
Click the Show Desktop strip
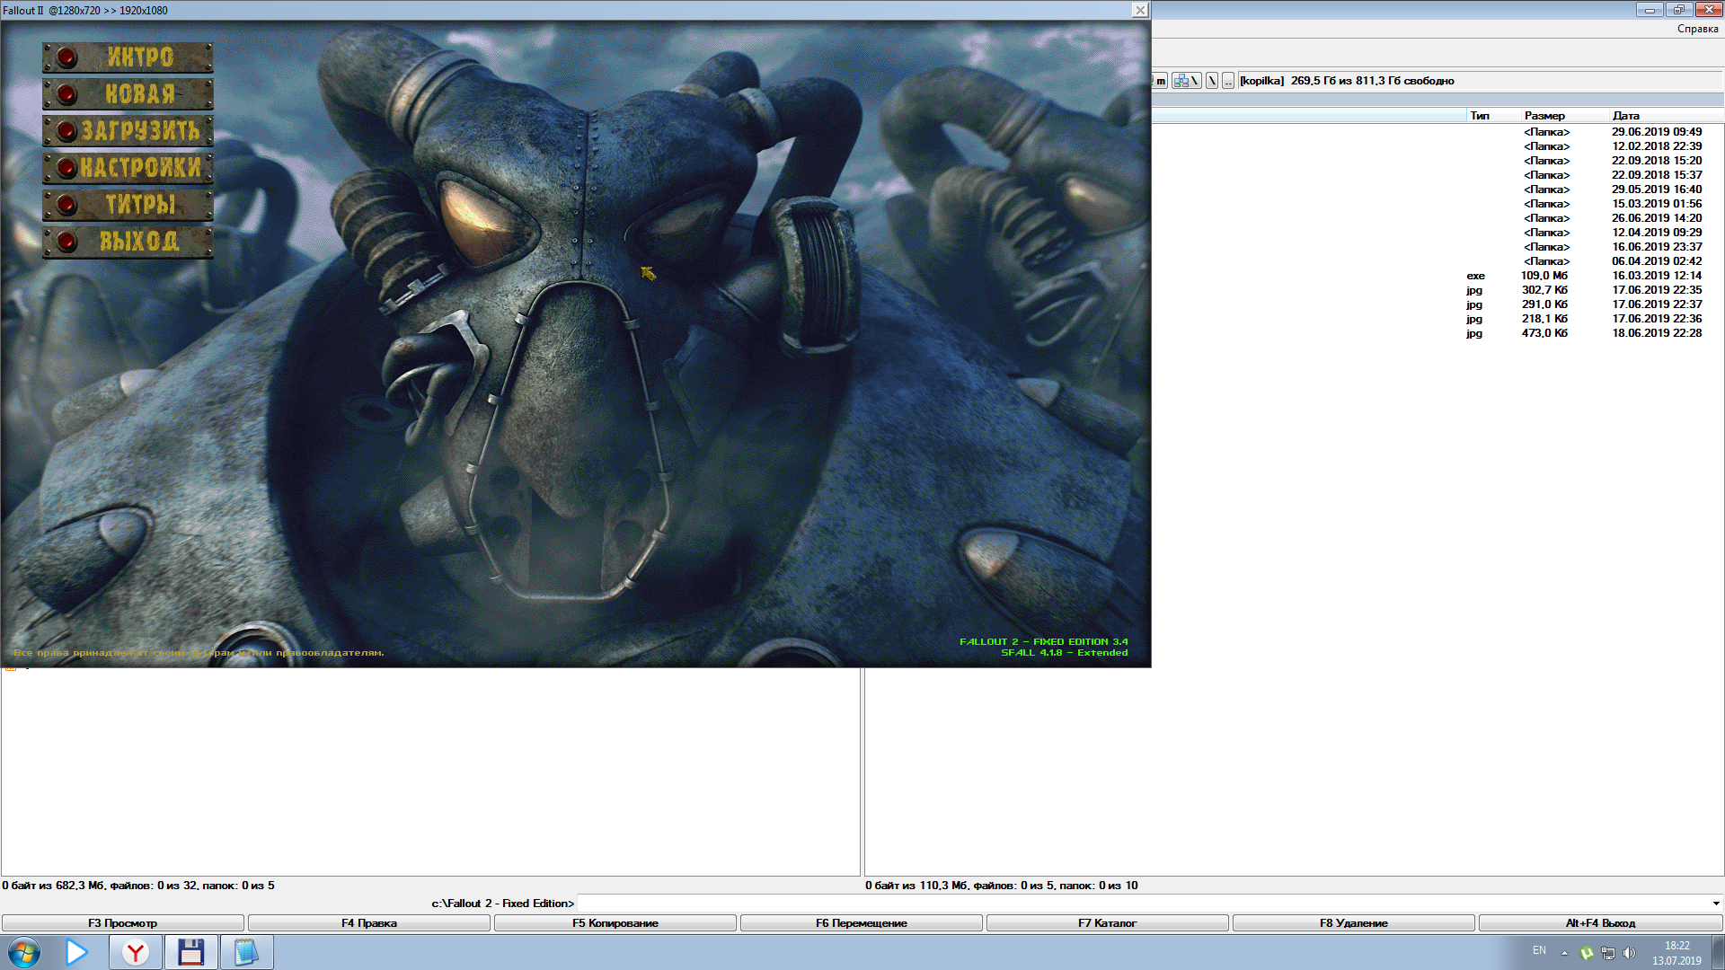(1718, 952)
